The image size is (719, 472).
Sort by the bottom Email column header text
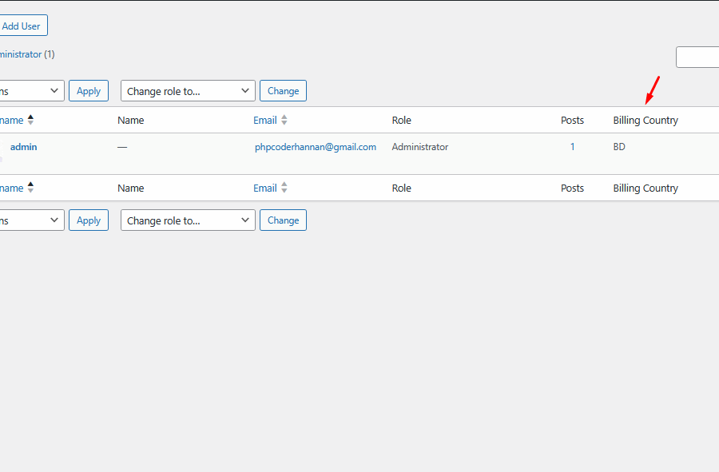(x=264, y=188)
